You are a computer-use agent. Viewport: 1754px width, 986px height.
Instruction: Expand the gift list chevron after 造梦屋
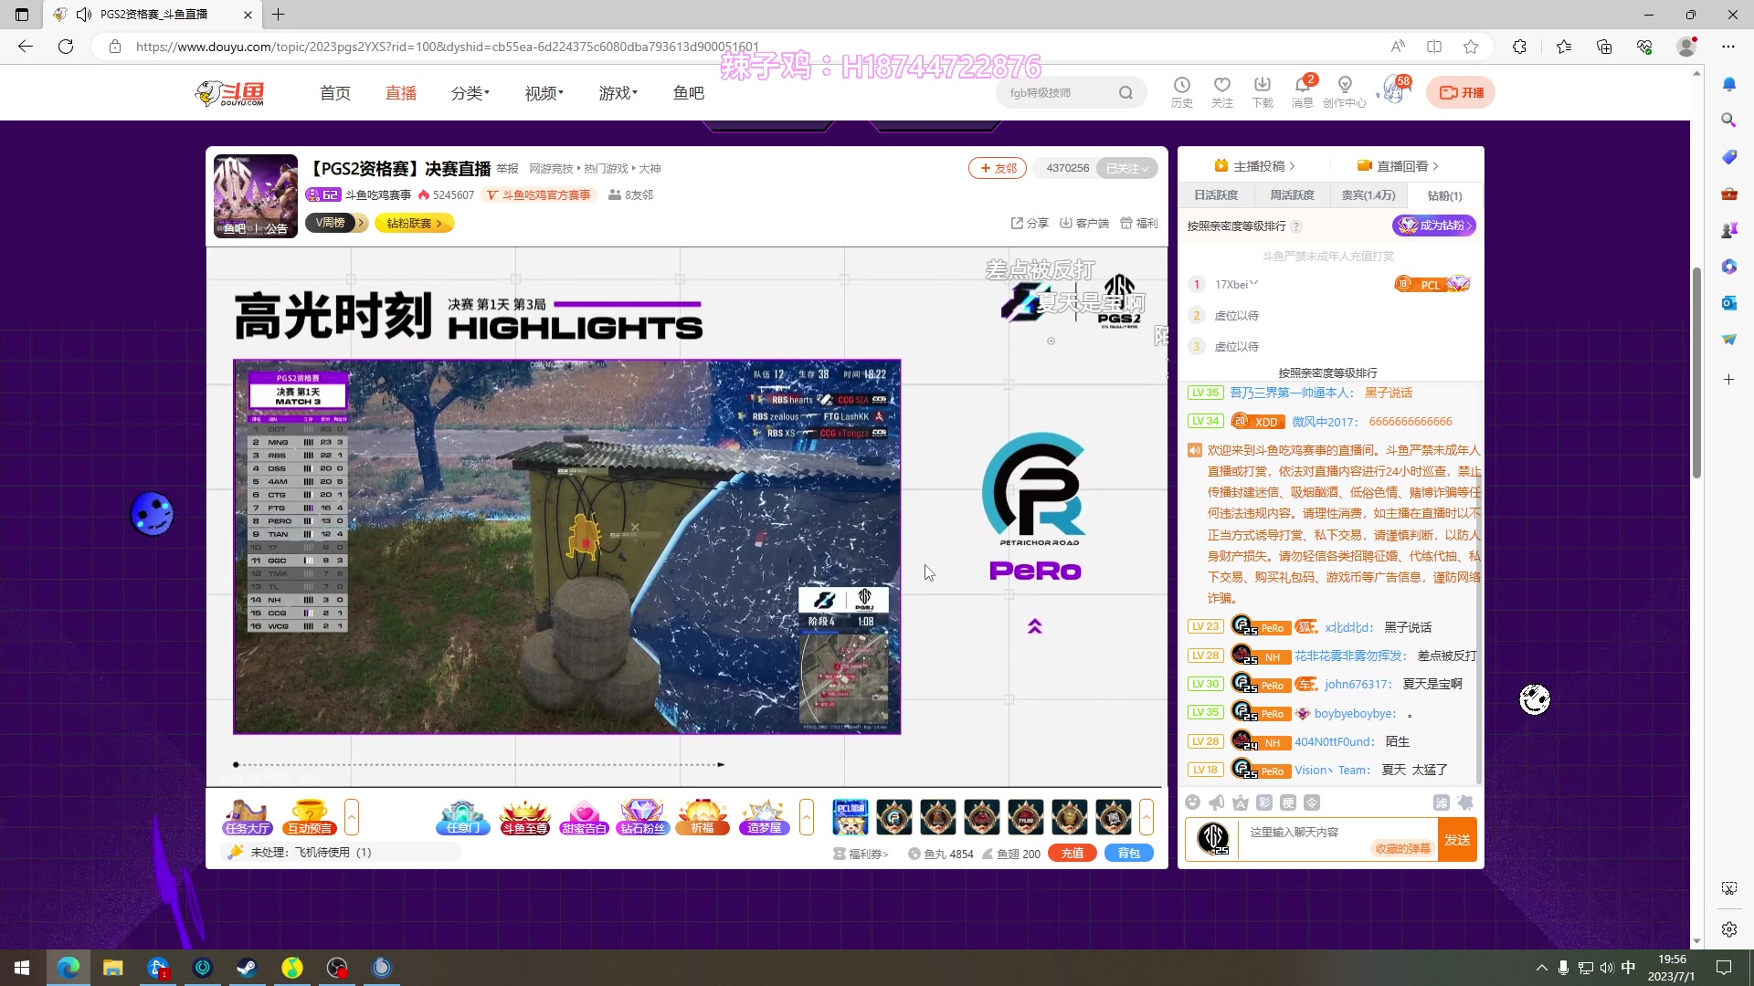(x=807, y=817)
